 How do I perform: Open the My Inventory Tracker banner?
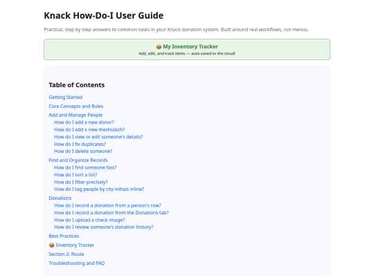pos(187,50)
